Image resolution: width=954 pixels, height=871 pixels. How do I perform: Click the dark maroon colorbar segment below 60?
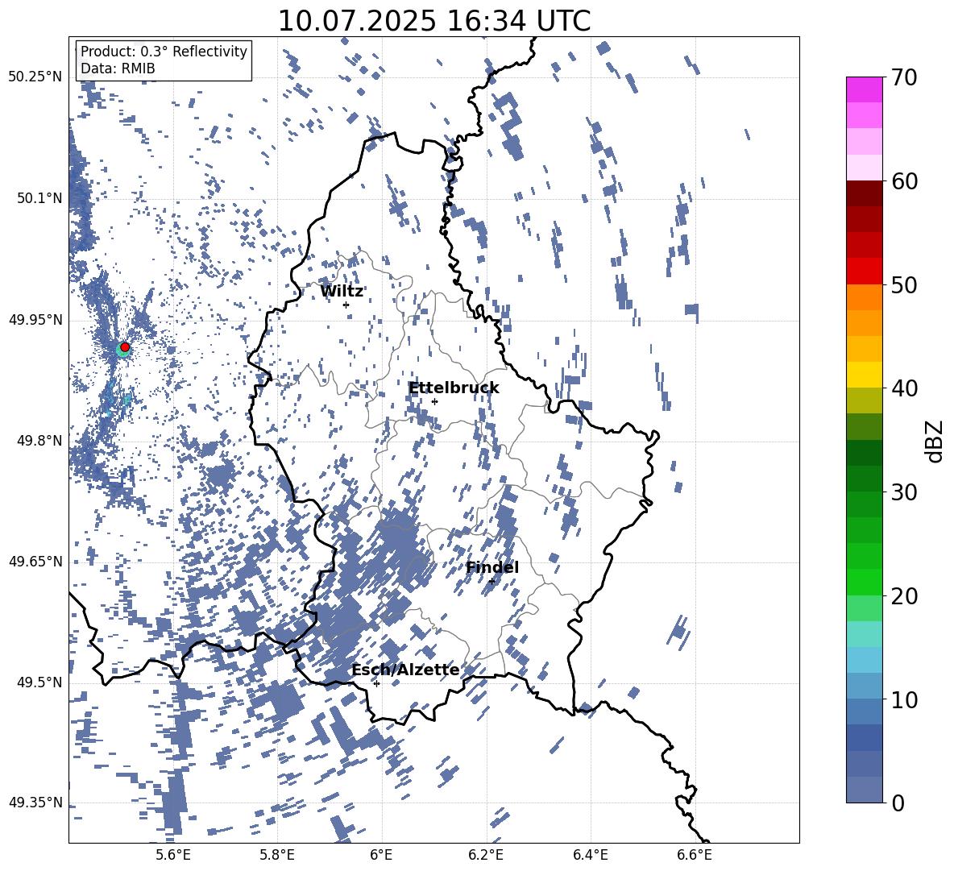coord(864,193)
